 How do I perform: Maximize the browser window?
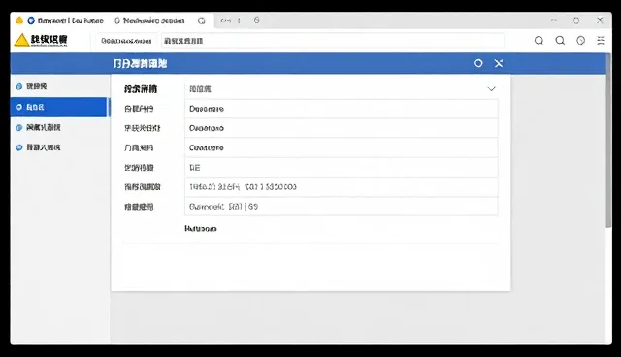576,21
